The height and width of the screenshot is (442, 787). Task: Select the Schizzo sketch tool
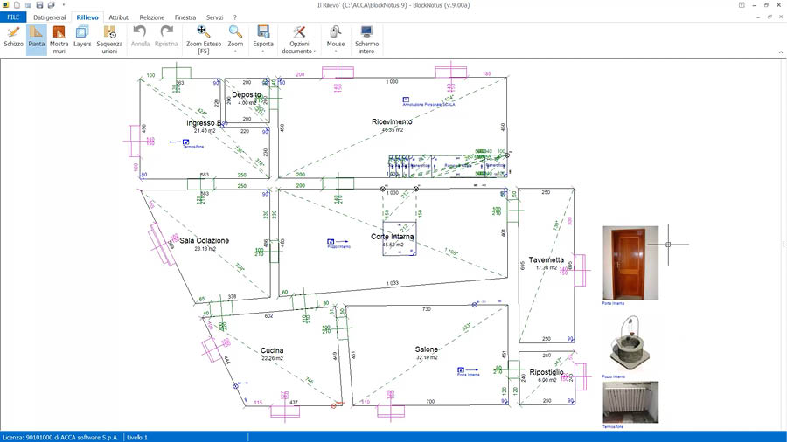coord(13,39)
